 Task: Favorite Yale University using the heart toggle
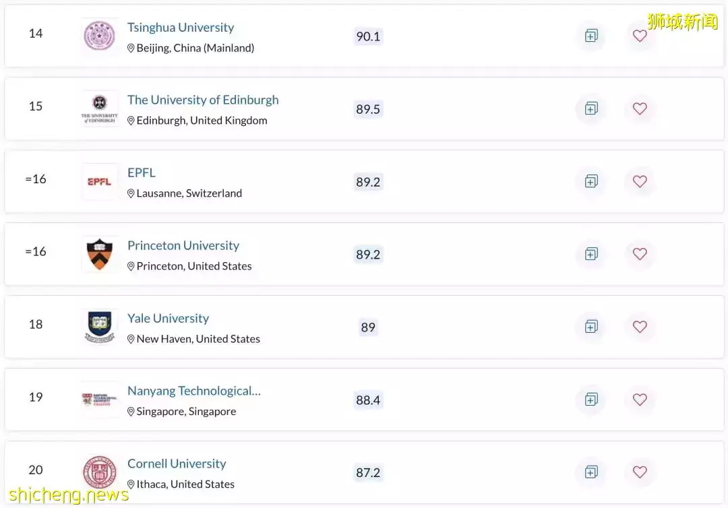tap(640, 327)
